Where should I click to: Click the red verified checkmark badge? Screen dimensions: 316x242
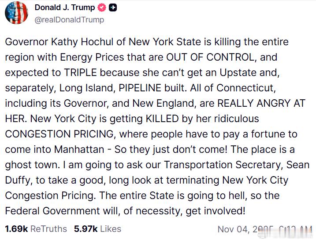click(102, 7)
